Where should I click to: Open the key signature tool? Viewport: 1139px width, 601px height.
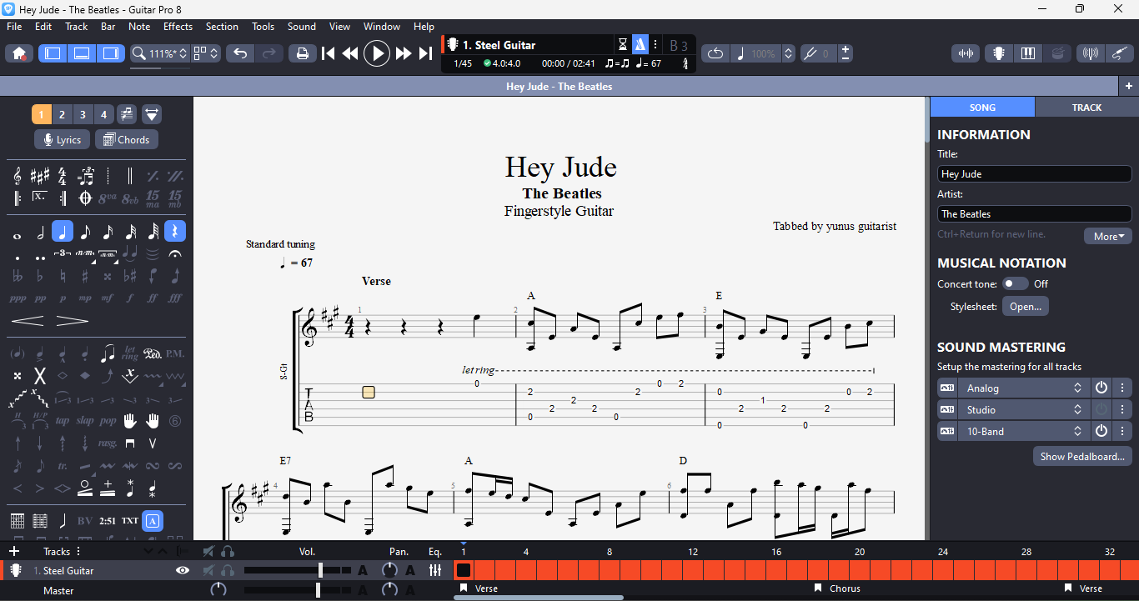coord(40,176)
